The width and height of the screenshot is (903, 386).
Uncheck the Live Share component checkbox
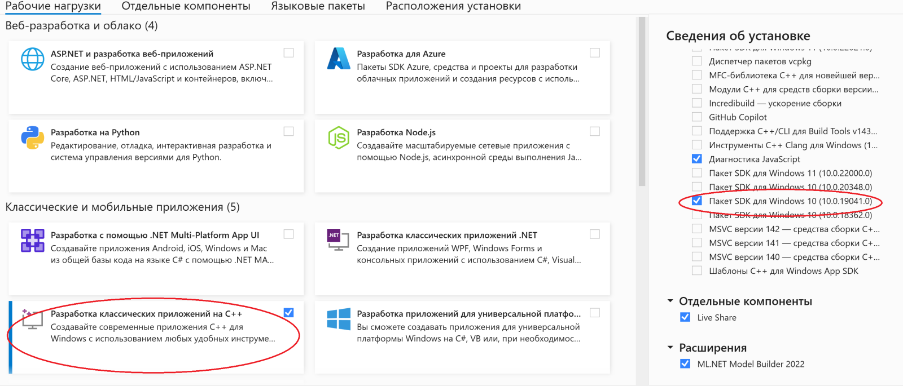tap(685, 317)
